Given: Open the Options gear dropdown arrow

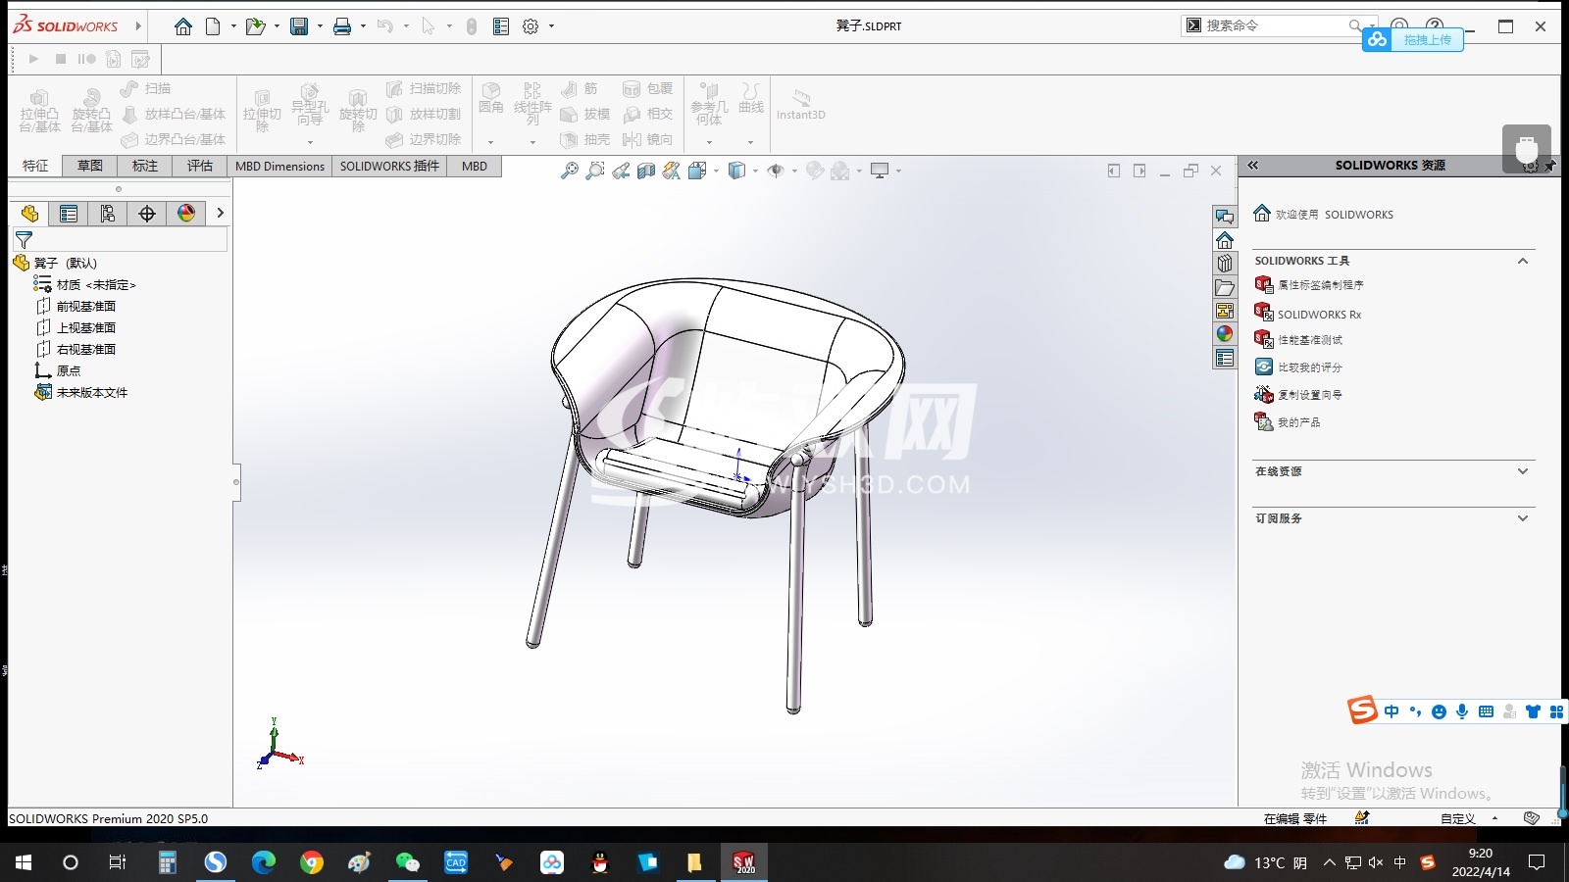Looking at the screenshot, I should point(551,26).
